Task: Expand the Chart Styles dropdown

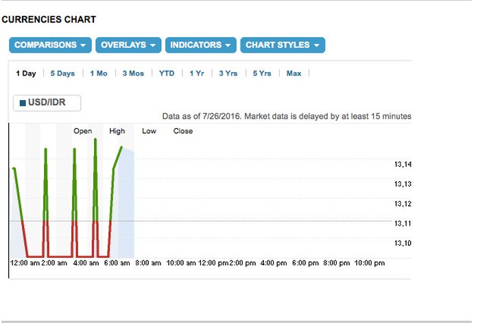Action: point(283,45)
